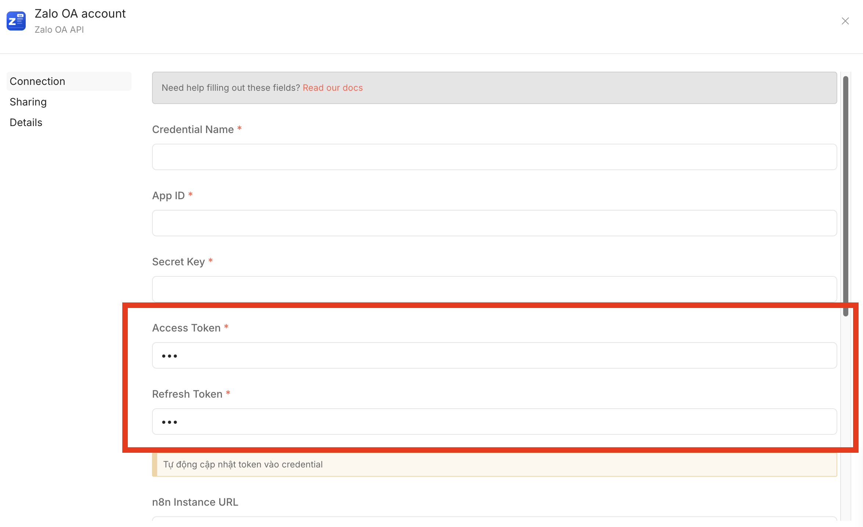Click the 'App ID' label

169,196
